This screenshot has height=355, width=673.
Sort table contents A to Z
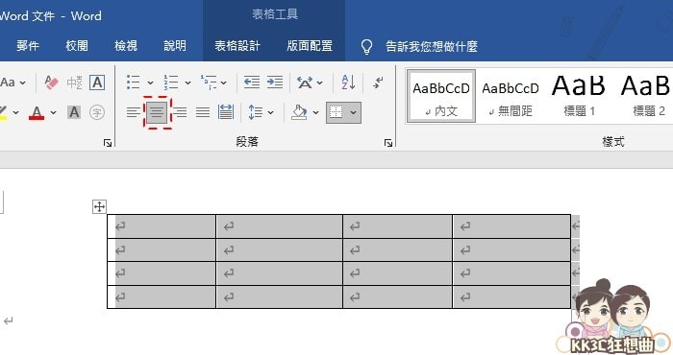pos(348,82)
